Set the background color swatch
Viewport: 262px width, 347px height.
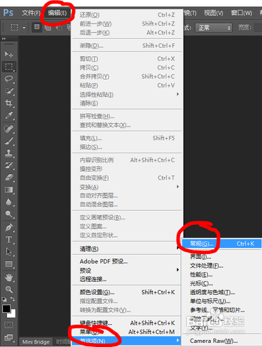12,314
